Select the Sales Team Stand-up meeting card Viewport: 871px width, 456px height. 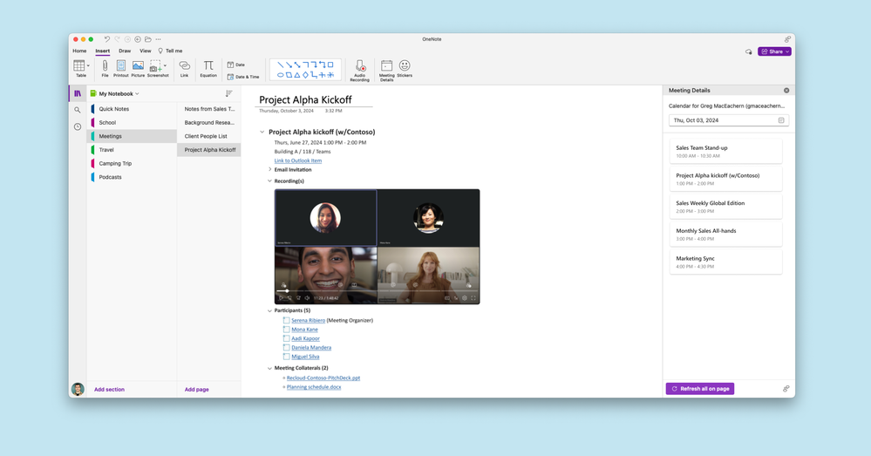click(x=725, y=151)
